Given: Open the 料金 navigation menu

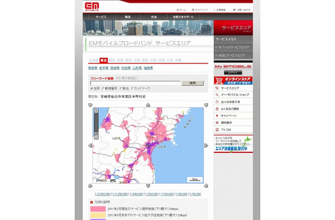Looking at the screenshot, I should (154, 16).
